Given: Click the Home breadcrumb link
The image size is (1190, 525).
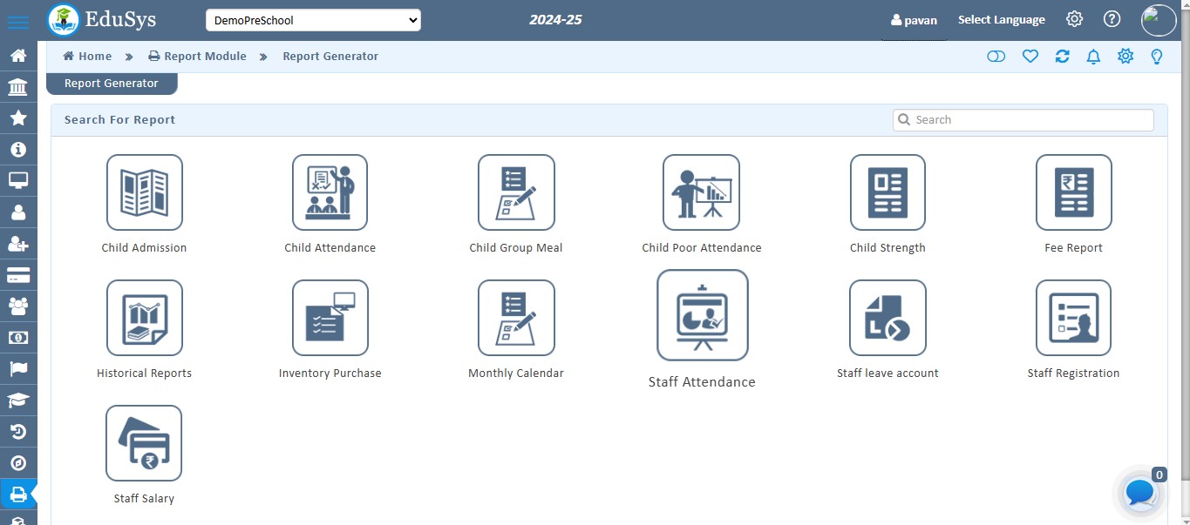Looking at the screenshot, I should tap(86, 56).
